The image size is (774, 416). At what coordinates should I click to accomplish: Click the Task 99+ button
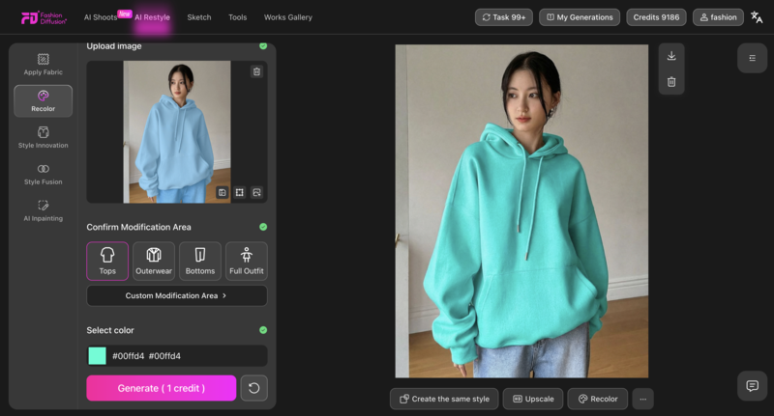(503, 17)
